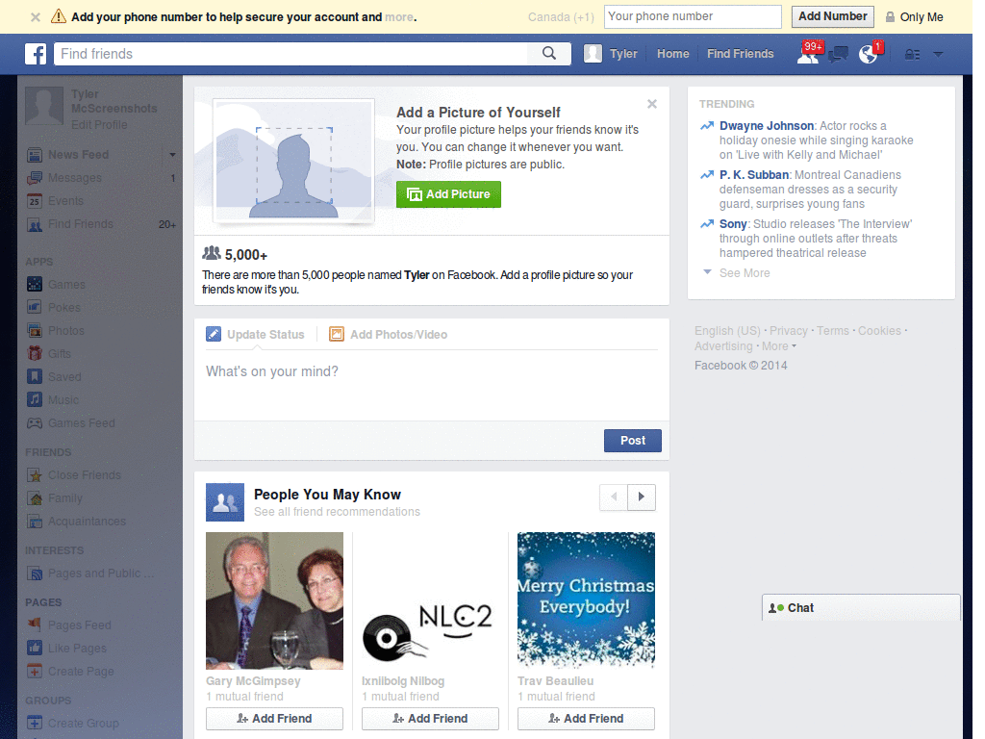
Task: Open the Music app icon
Action: tap(35, 399)
